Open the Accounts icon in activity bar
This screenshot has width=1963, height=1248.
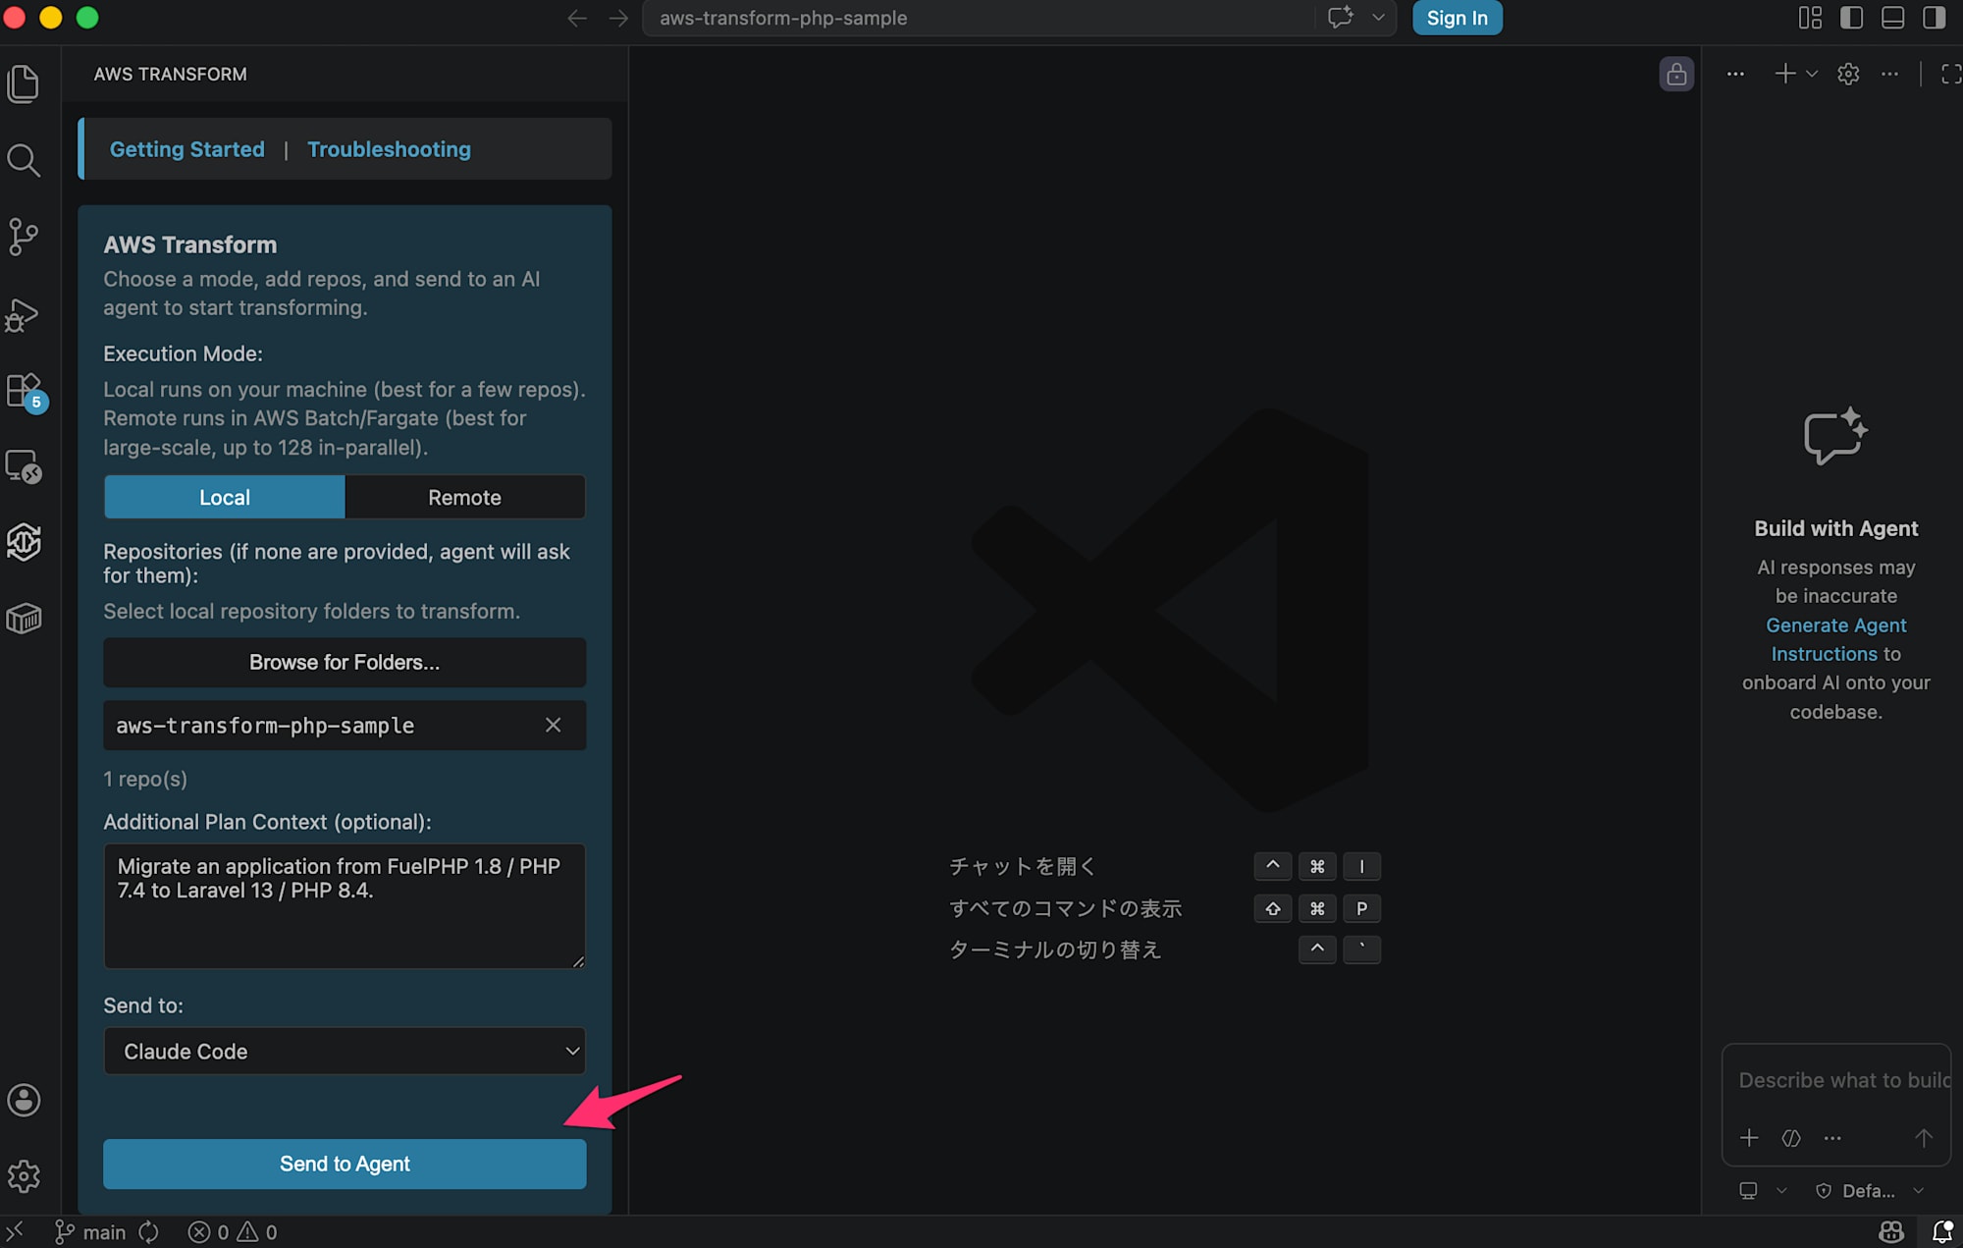coord(24,1100)
